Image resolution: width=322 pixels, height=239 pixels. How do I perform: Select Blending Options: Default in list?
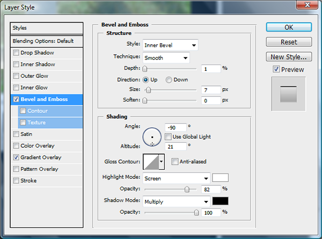tap(47, 41)
